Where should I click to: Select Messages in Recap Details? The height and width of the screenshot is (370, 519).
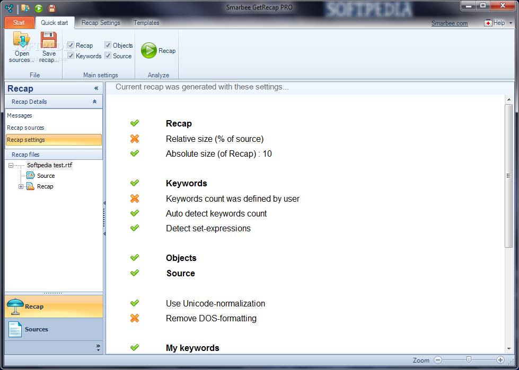click(54, 115)
